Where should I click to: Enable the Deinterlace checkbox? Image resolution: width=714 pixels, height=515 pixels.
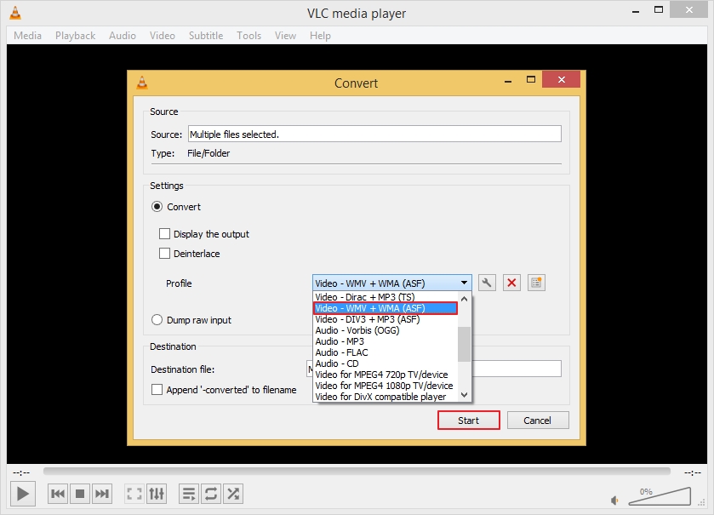pyautogui.click(x=164, y=253)
